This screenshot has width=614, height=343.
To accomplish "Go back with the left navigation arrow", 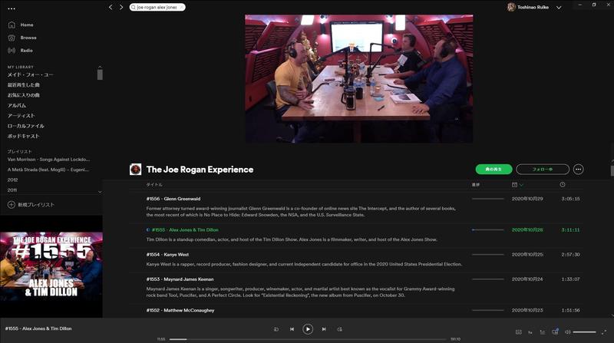I will (x=111, y=7).
